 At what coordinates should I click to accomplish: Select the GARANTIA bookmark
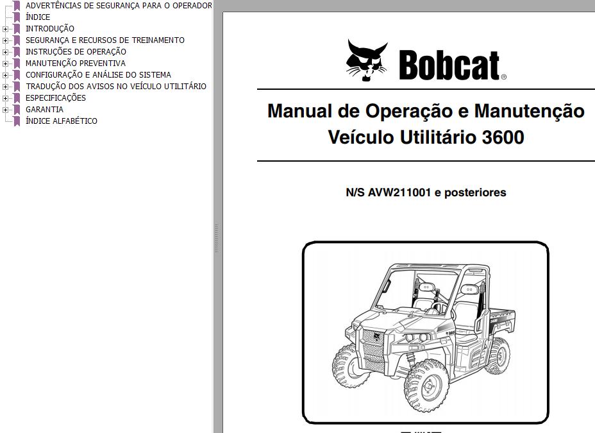coord(44,110)
